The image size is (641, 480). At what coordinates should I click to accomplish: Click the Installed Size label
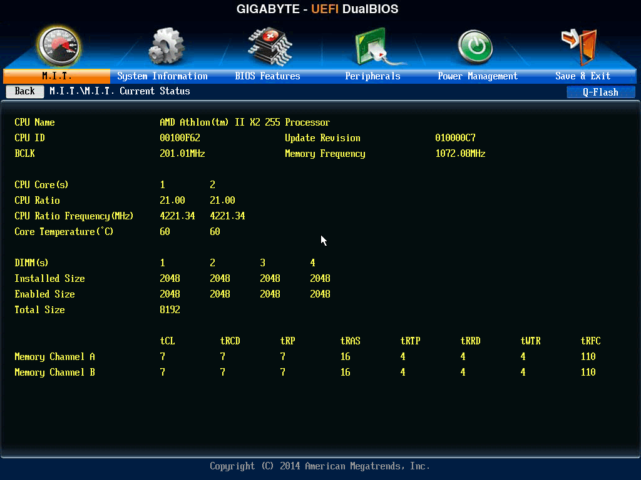tap(50, 278)
